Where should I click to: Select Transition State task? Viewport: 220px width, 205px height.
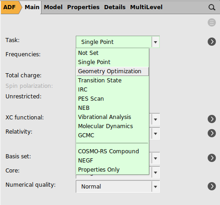[112, 81]
